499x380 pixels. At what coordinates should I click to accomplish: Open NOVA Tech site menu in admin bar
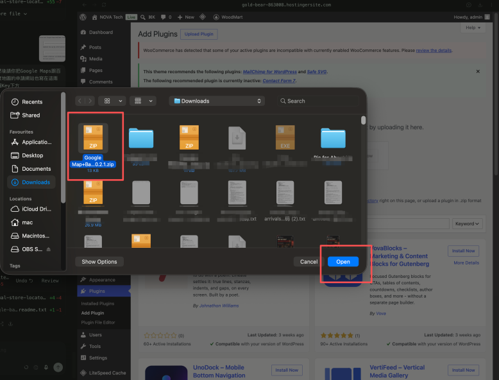[107, 17]
